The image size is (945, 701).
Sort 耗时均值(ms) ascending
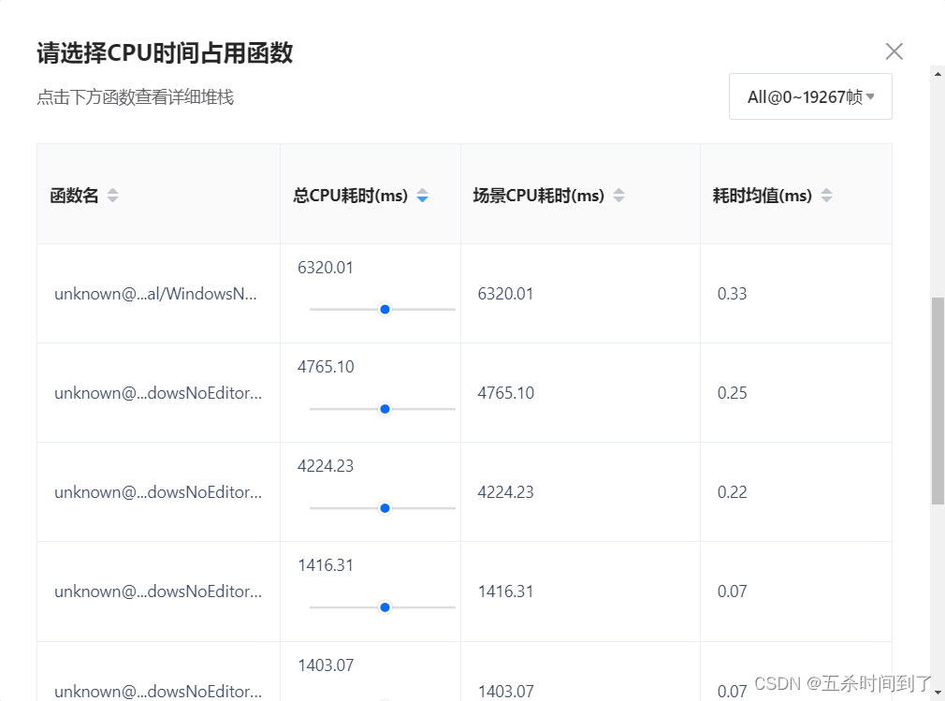[x=827, y=190]
